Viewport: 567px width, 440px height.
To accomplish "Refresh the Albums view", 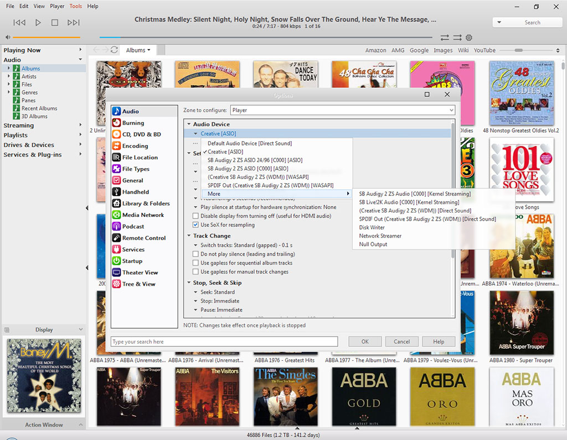I will (x=114, y=50).
